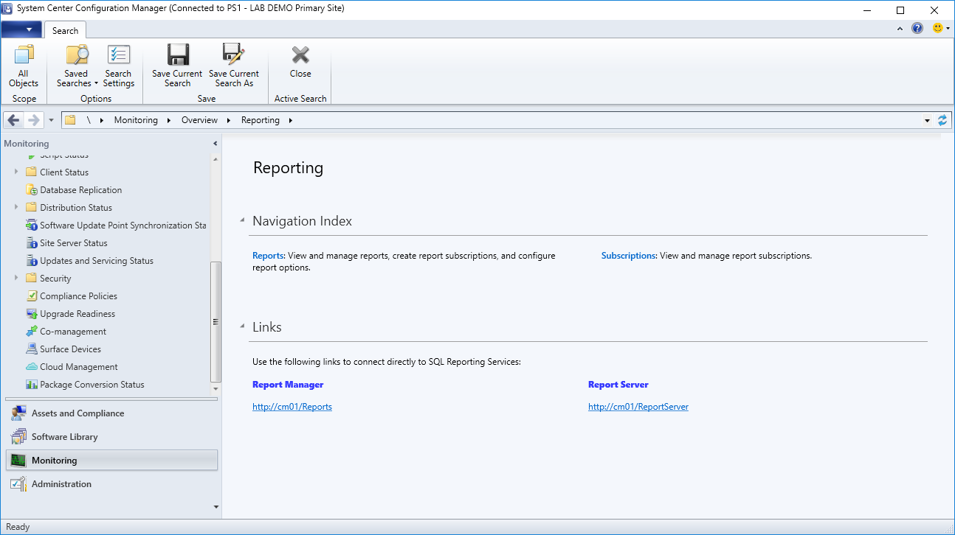
Task: Switch to the Administration workspace
Action: click(x=61, y=483)
